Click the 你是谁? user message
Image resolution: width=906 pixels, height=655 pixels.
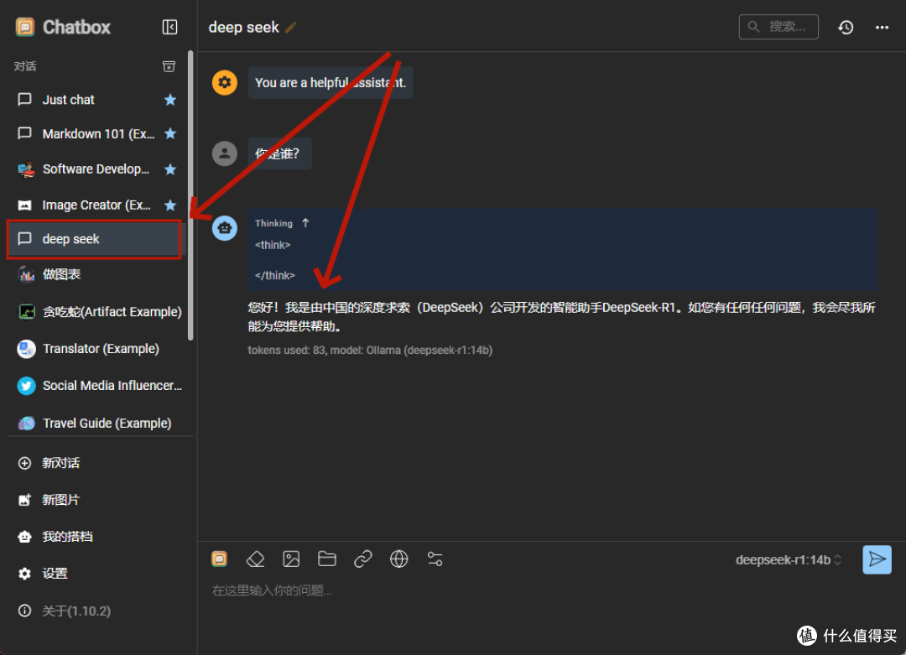coord(279,153)
